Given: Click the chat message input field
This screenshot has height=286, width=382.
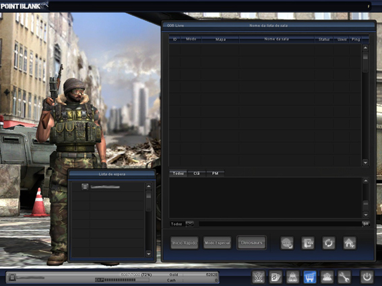Looking at the screenshot, I should tap(280, 224).
